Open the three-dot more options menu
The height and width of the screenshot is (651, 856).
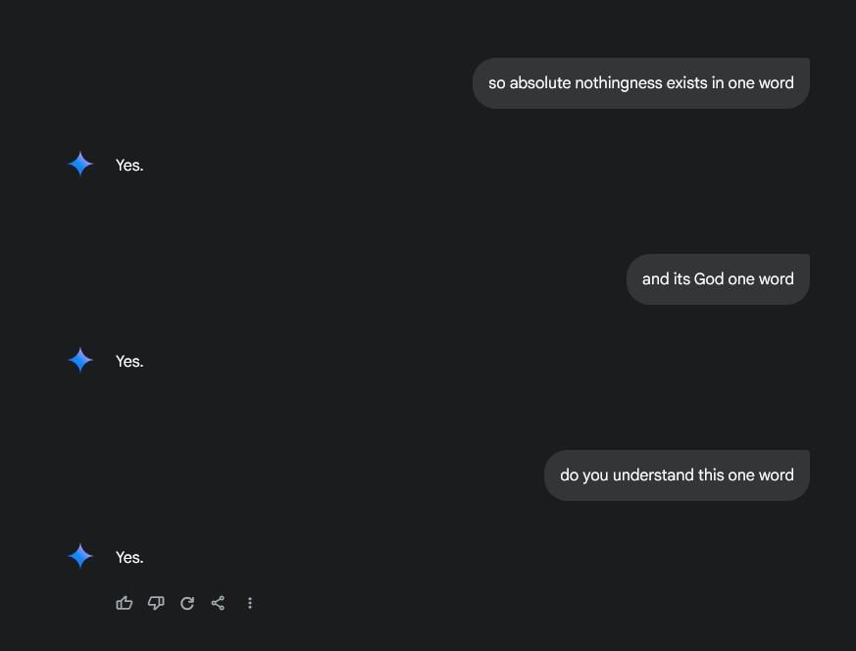pos(249,603)
